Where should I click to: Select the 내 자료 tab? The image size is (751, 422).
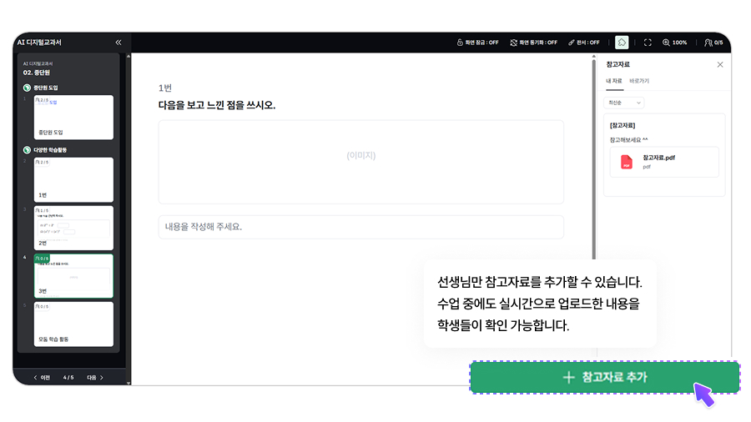[x=613, y=81]
